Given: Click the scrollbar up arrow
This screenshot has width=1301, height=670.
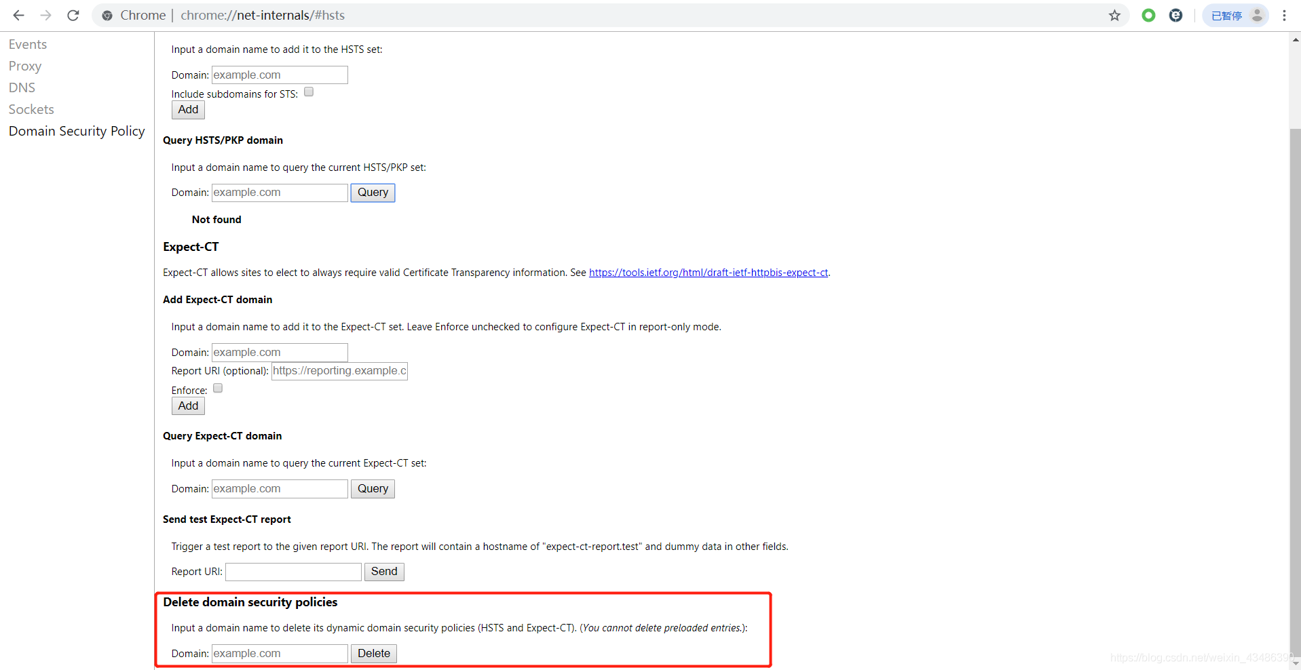Looking at the screenshot, I should pos(1295,39).
